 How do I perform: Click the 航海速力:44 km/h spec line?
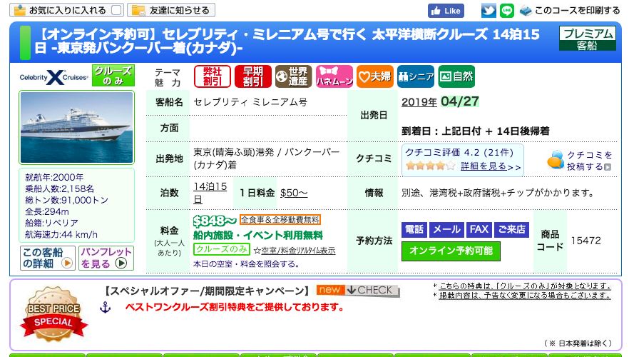(x=61, y=234)
